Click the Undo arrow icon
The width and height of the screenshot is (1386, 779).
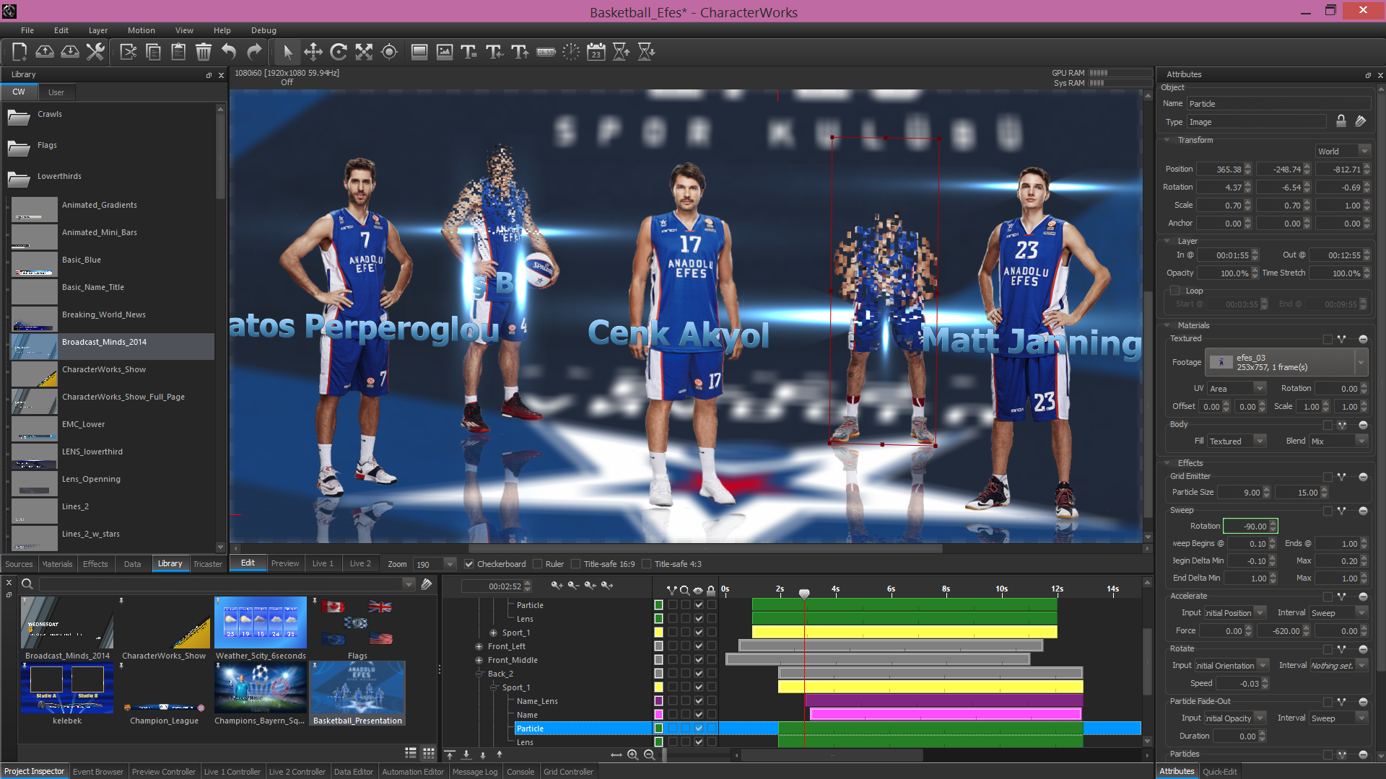pos(229,52)
